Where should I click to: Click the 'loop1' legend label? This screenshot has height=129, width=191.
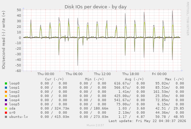tap(14, 88)
